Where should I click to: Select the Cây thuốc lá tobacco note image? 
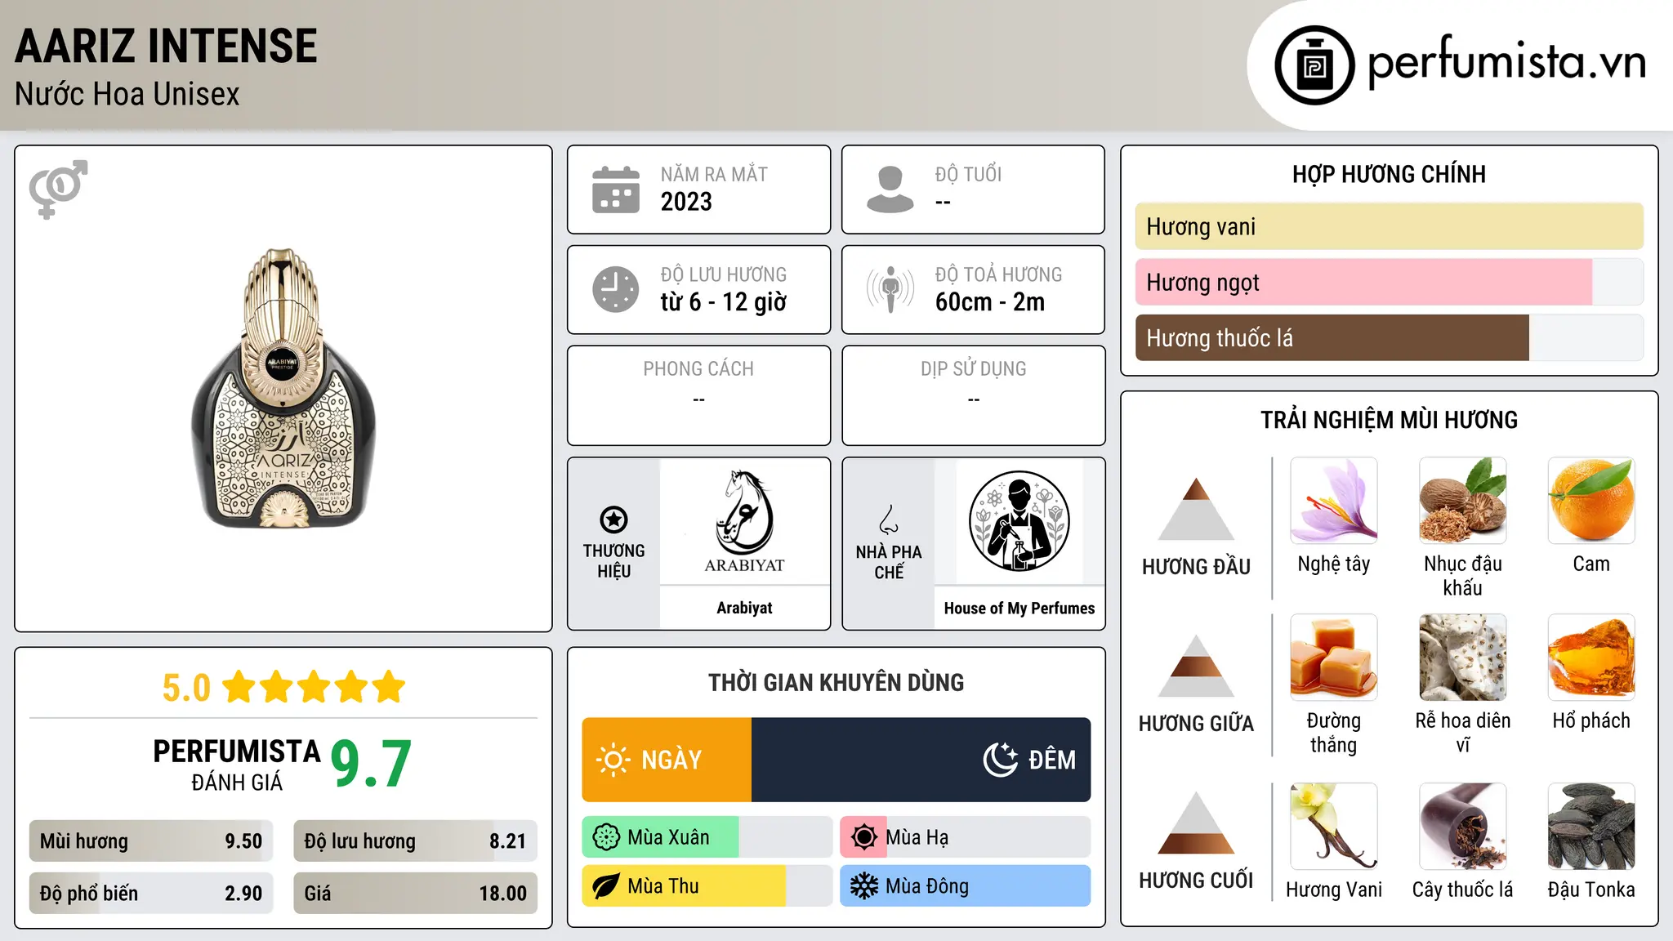1463,827
